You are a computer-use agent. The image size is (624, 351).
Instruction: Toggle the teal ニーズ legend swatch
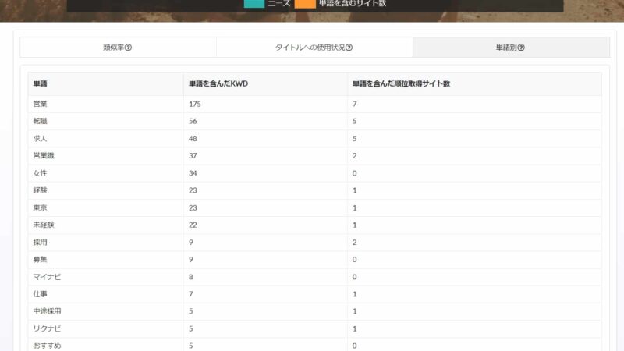coord(254,3)
